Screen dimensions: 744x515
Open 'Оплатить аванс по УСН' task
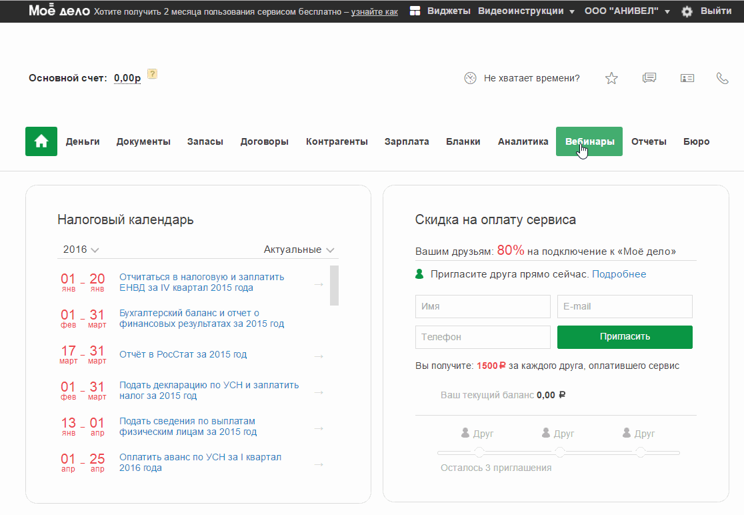200,463
